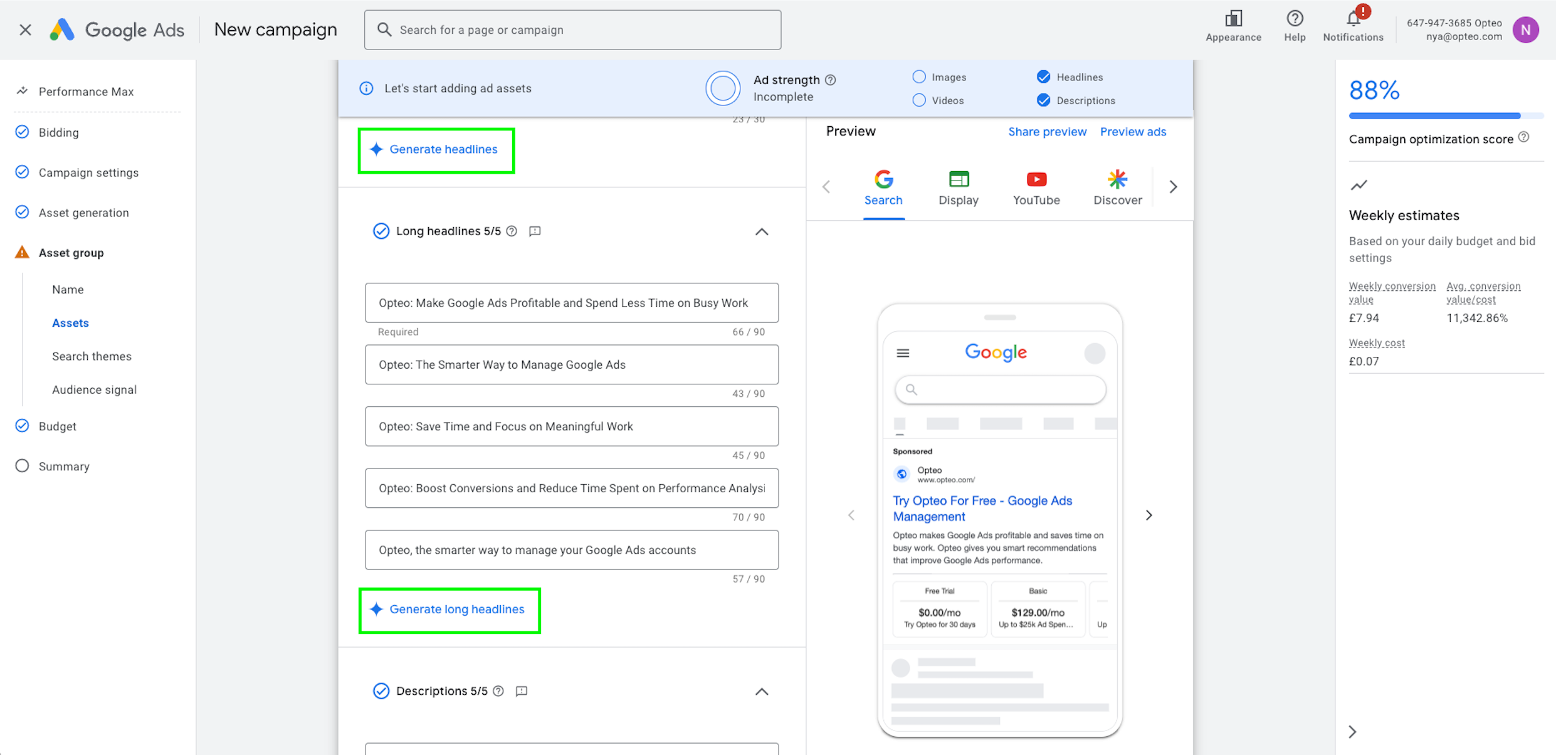
Task: Open Search themes in sidebar
Action: point(92,356)
